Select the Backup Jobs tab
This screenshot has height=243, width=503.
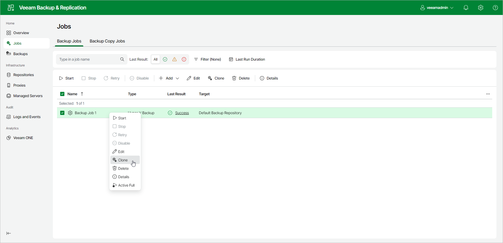69,41
